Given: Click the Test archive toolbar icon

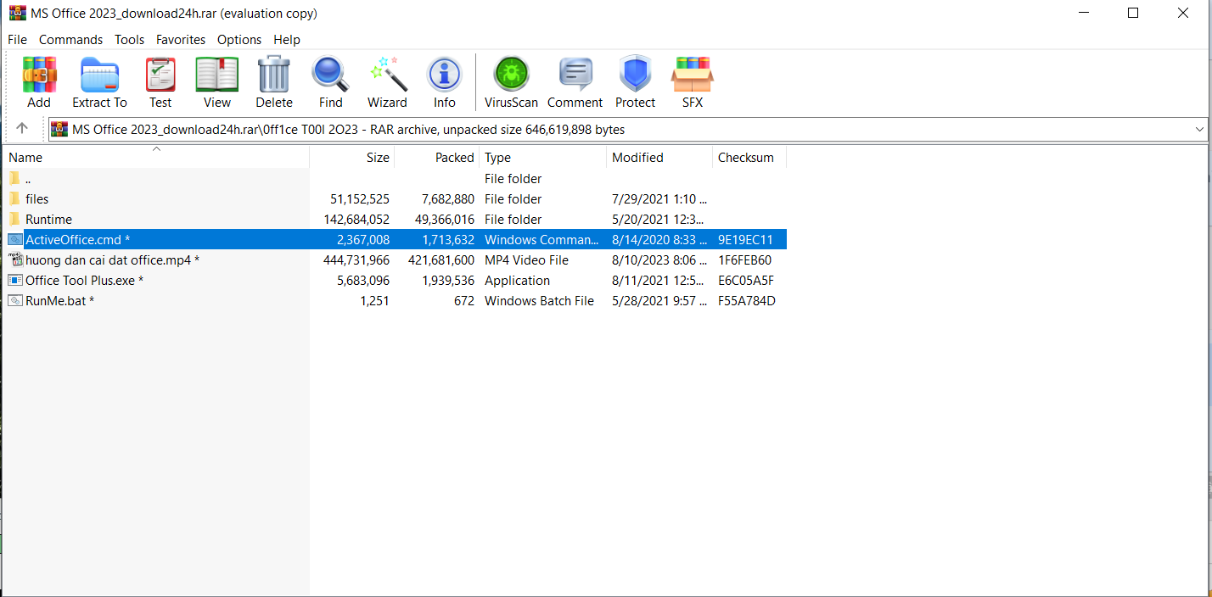Looking at the screenshot, I should coord(160,75).
